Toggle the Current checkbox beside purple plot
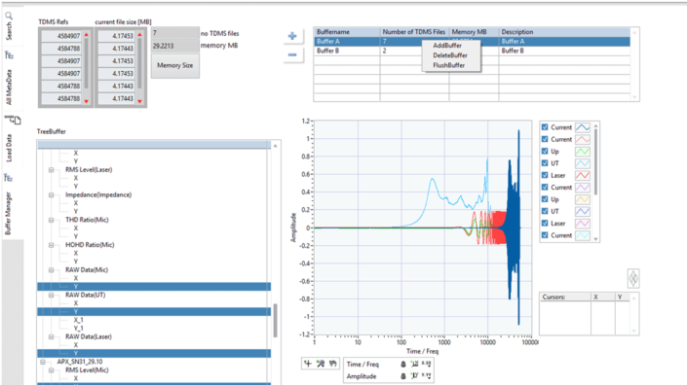 545,187
